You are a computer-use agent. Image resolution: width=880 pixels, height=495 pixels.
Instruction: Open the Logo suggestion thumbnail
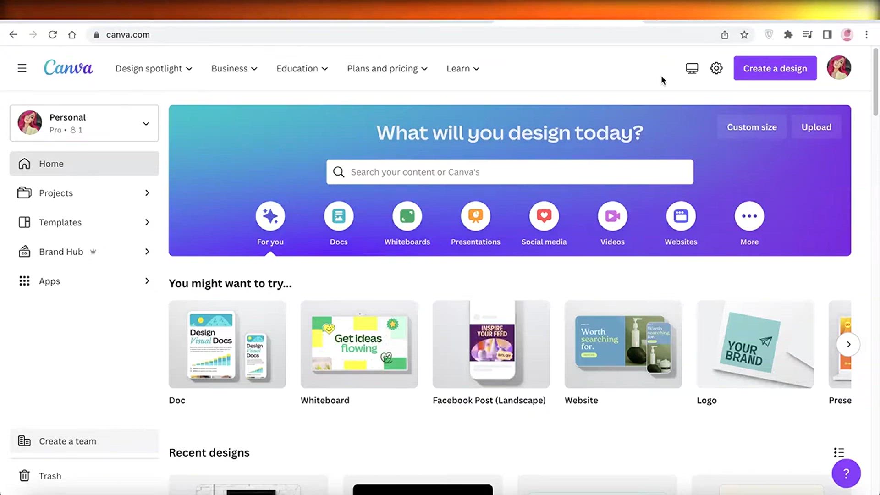755,344
